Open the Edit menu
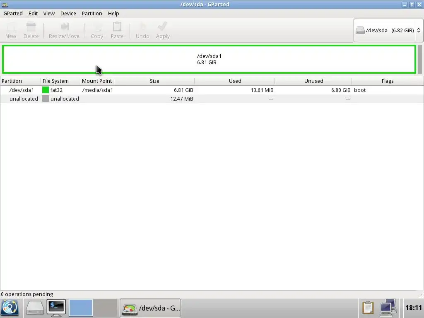Screen dimensions: 424x318 (33, 14)
